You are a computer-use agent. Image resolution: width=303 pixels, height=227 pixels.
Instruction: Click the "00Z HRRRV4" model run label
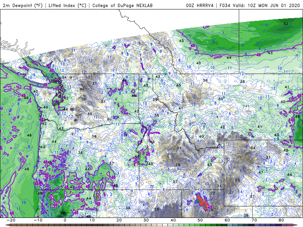coord(200,5)
